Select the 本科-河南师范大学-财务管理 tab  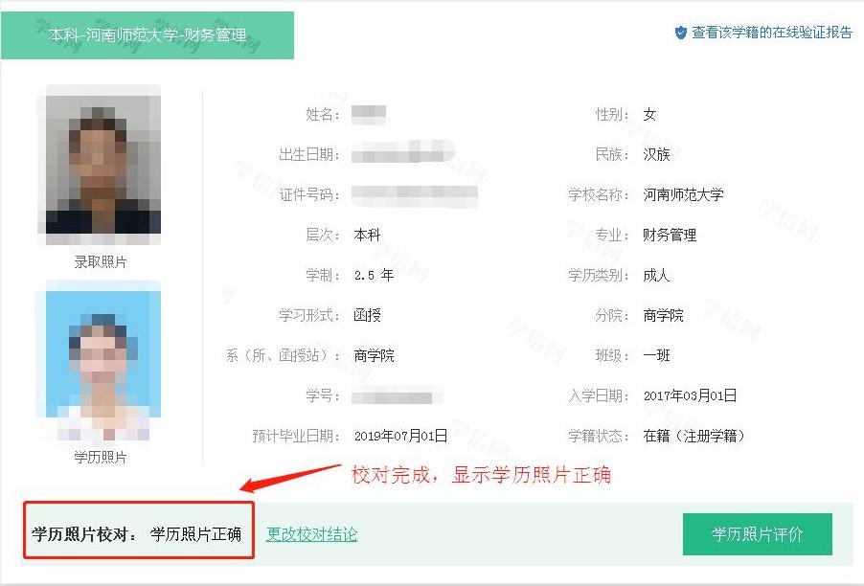148,35
